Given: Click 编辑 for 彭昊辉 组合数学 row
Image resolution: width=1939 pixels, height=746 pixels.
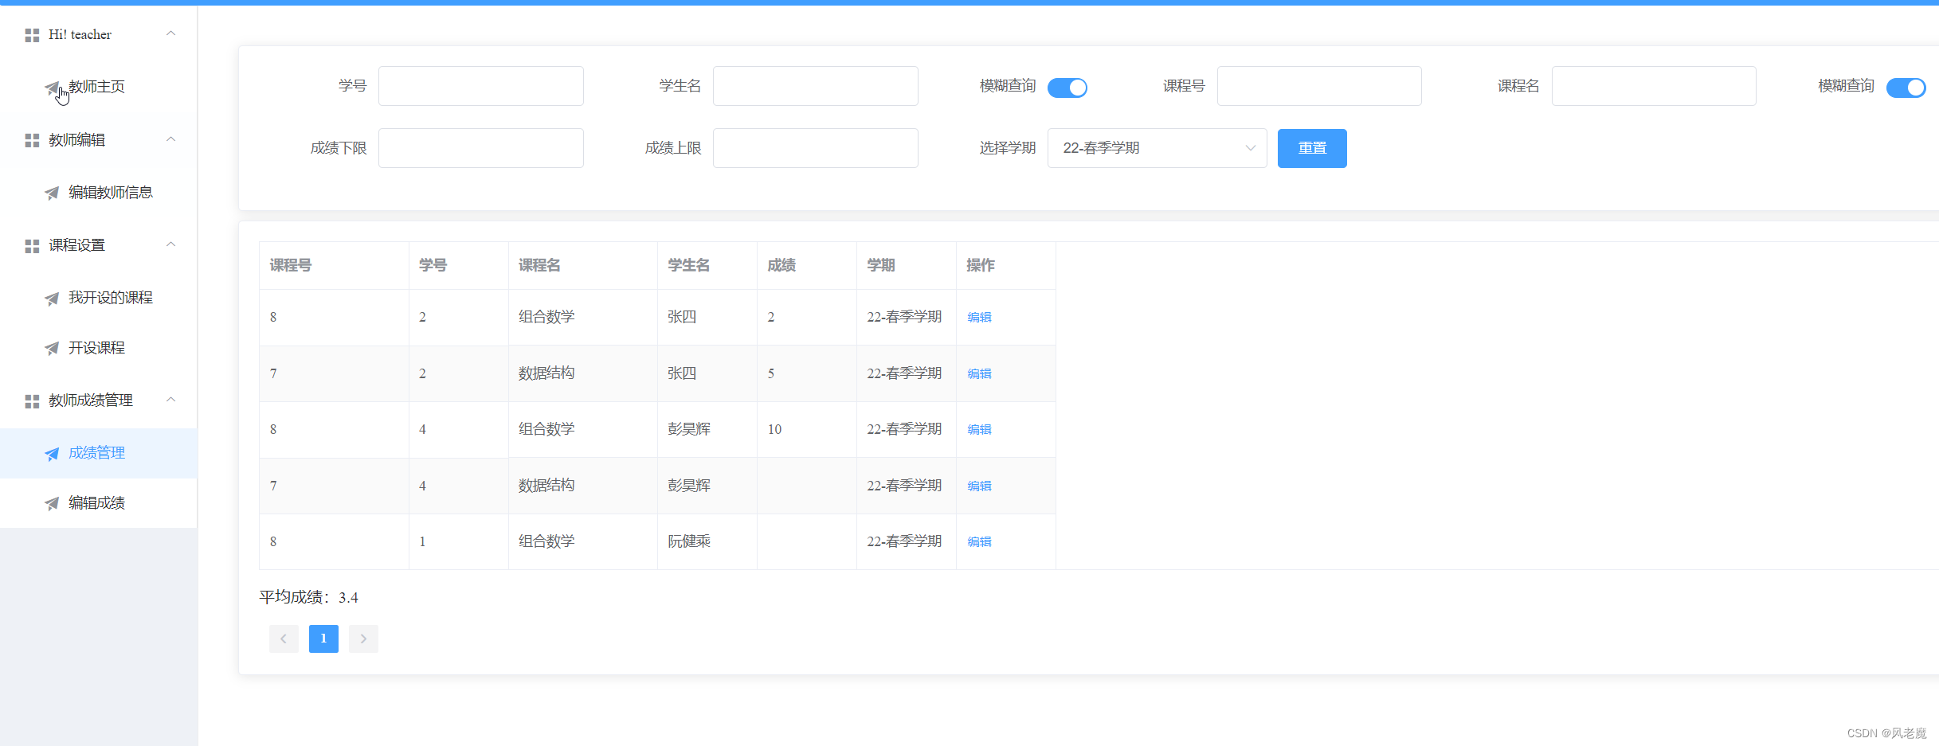Looking at the screenshot, I should coord(979,430).
